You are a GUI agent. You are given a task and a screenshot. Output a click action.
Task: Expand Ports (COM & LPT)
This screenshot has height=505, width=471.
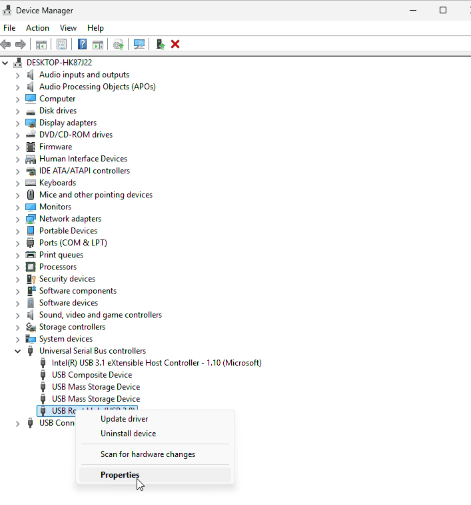pyautogui.click(x=18, y=243)
